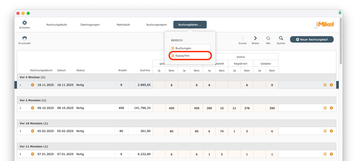The height and width of the screenshot is (161, 357).
Task: Collapse the Vor 2 Monaten group header
Action: (33, 100)
